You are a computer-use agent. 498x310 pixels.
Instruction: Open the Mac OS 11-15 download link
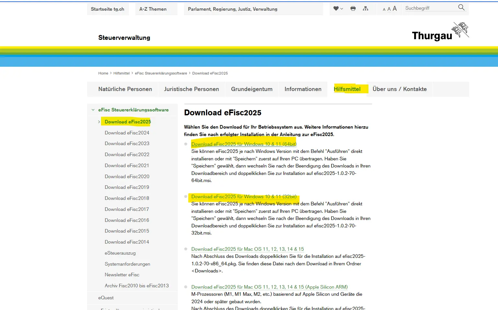coord(247,249)
